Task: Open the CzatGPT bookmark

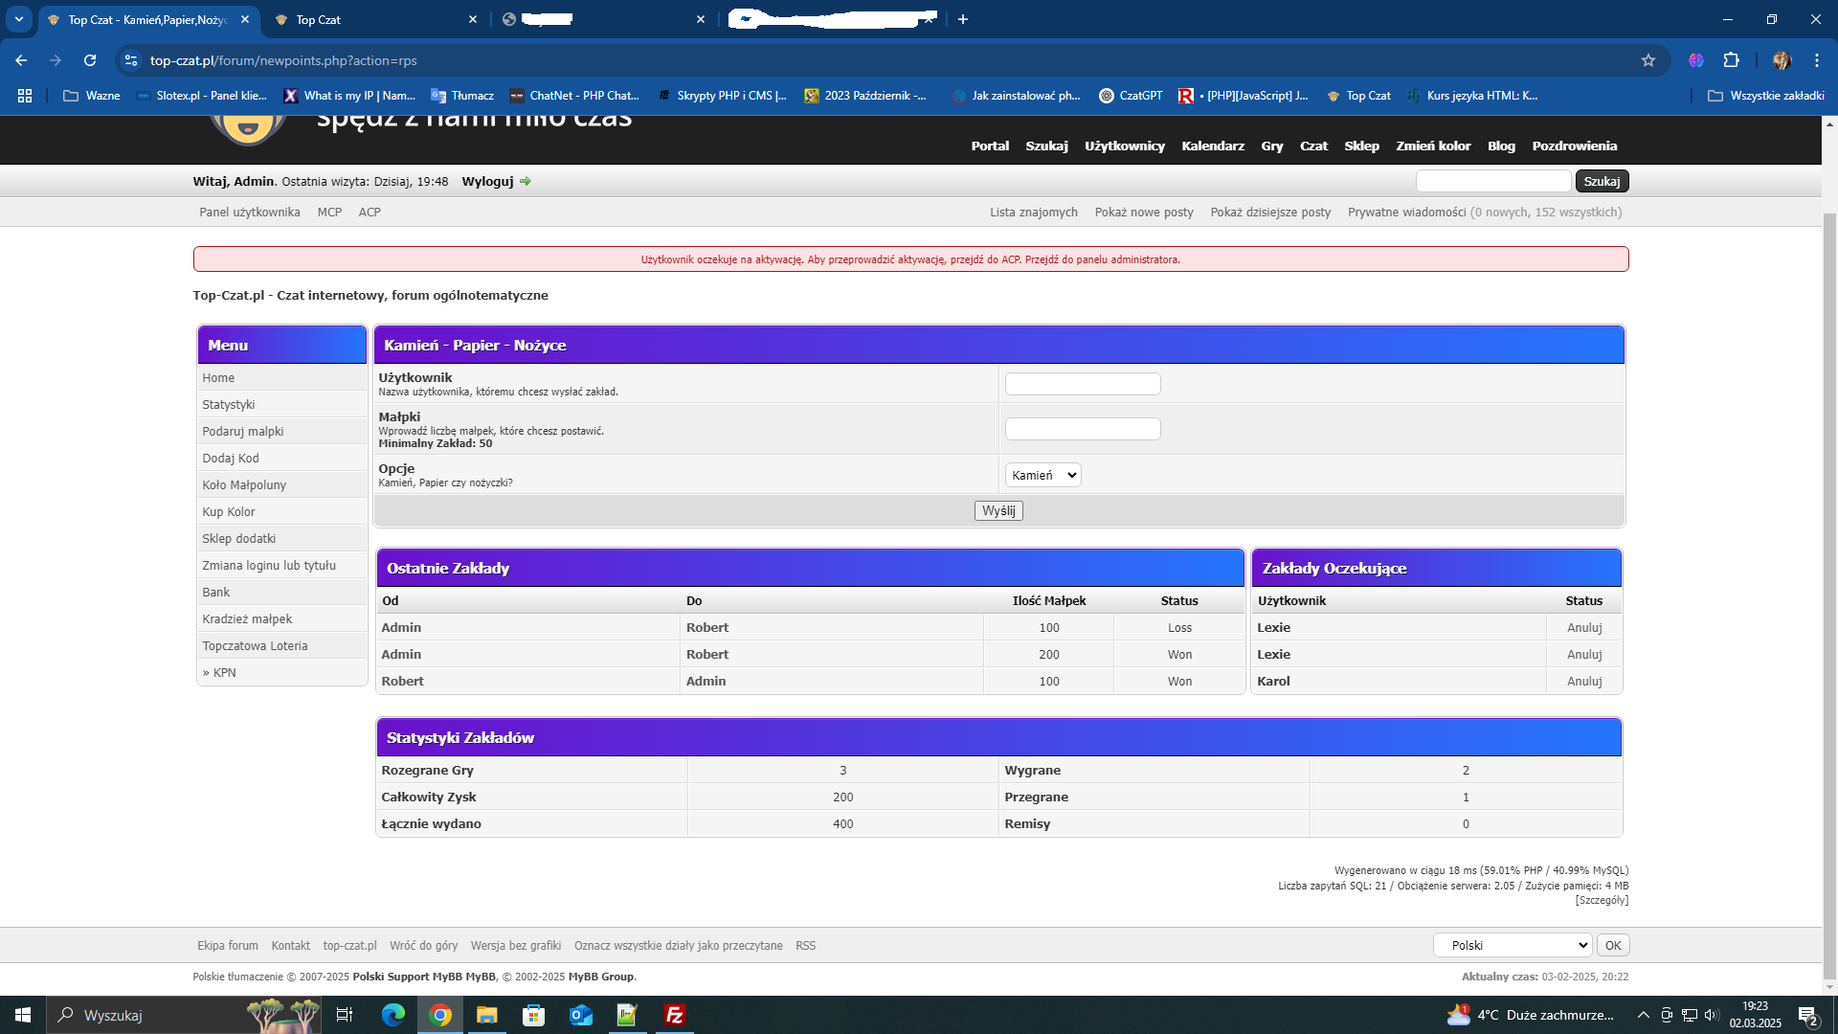Action: click(x=1131, y=96)
